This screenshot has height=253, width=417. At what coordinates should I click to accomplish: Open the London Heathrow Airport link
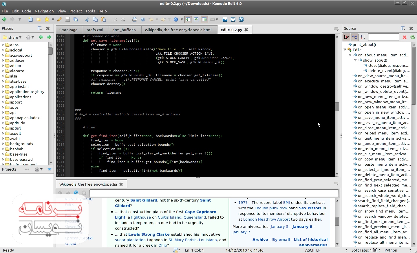click(266, 219)
